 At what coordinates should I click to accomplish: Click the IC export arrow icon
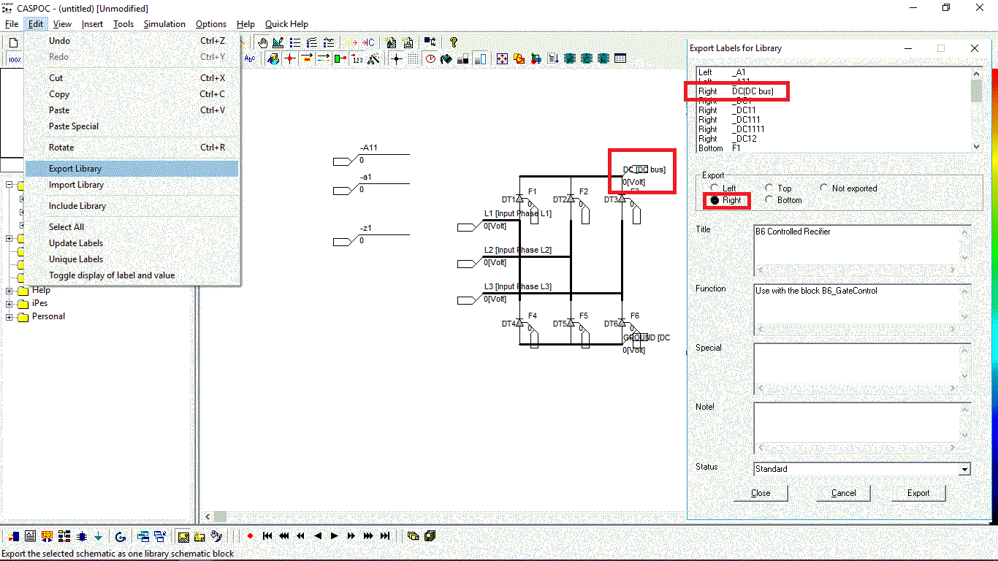pyautogui.click(x=351, y=42)
